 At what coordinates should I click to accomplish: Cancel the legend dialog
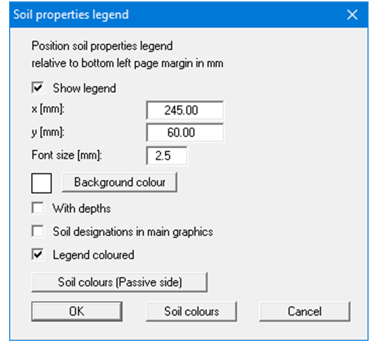[x=304, y=311]
